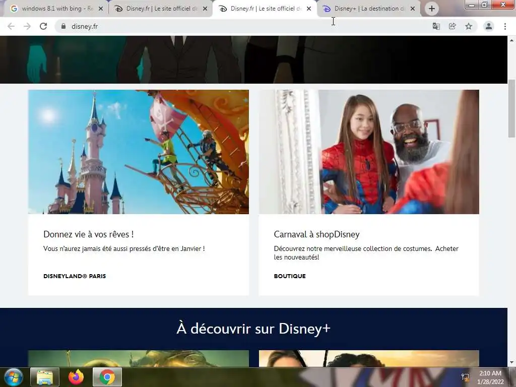Open 'Carnaval à shopDisney' headline
Image resolution: width=516 pixels, height=387 pixels.
click(316, 234)
